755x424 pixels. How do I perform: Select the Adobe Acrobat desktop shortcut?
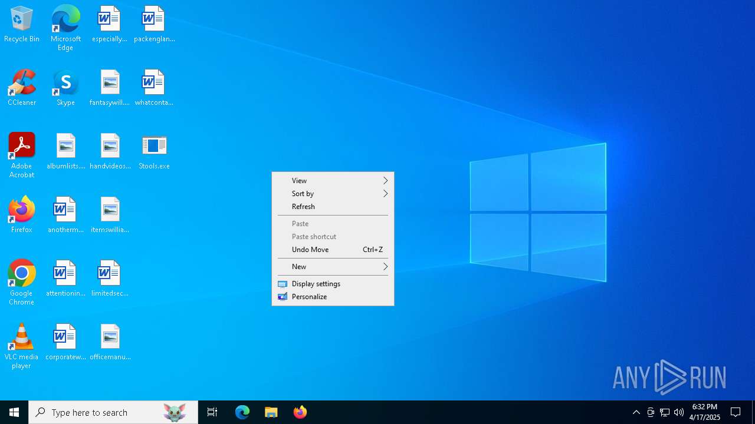(x=22, y=155)
